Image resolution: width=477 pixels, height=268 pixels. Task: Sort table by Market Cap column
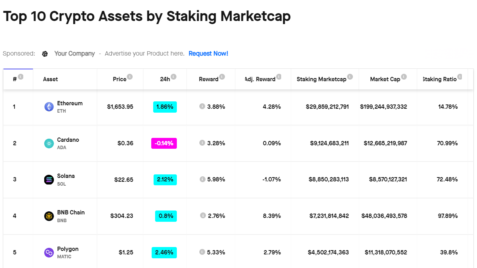click(385, 79)
